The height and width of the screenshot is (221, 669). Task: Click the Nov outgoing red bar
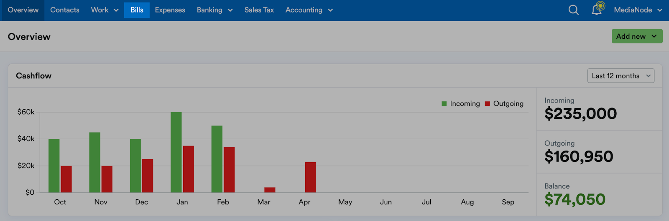coord(107,179)
